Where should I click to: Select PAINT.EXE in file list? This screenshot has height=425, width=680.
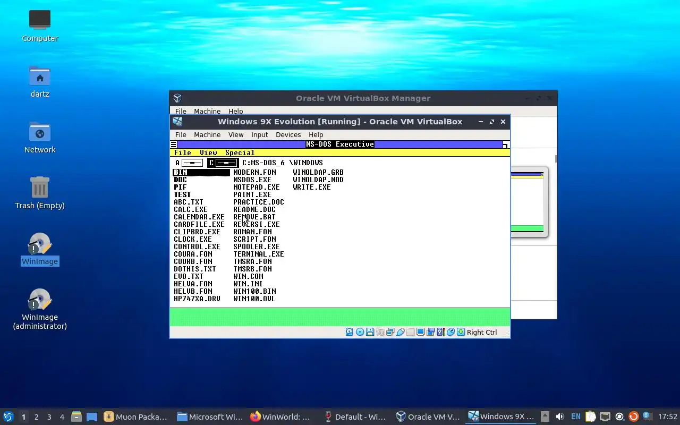pos(252,194)
